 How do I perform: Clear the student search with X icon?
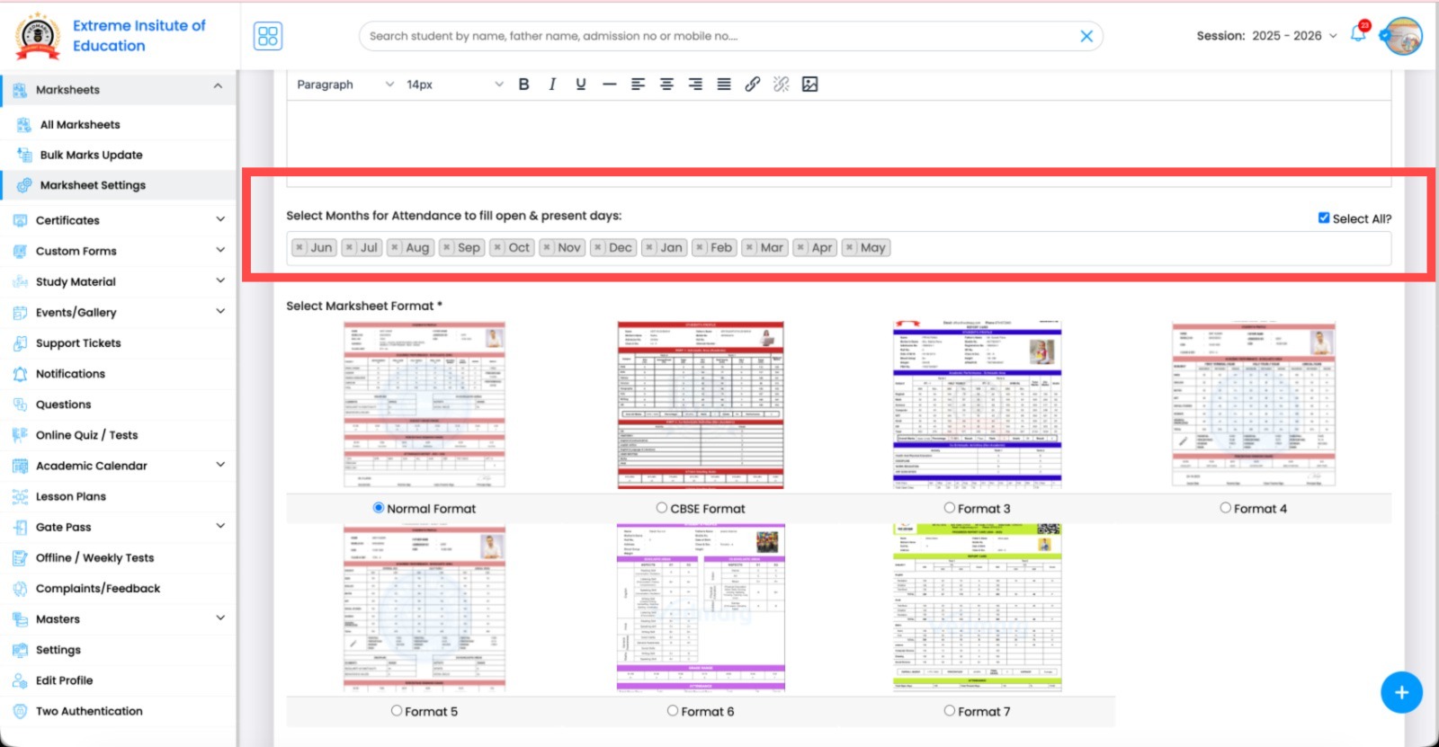point(1086,36)
